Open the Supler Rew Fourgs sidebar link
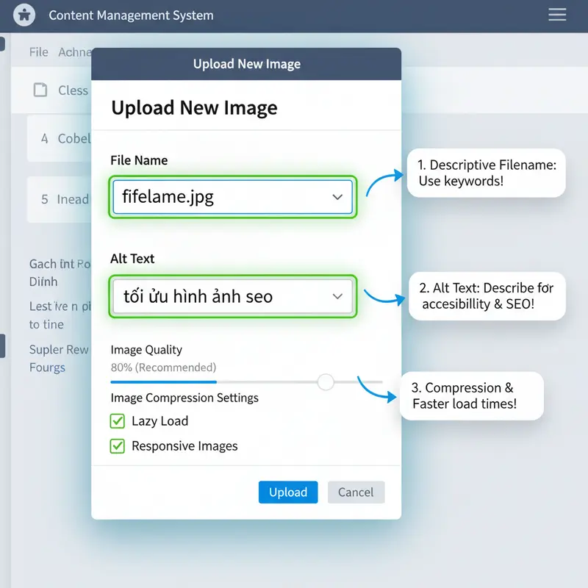The image size is (588, 588). click(58, 358)
